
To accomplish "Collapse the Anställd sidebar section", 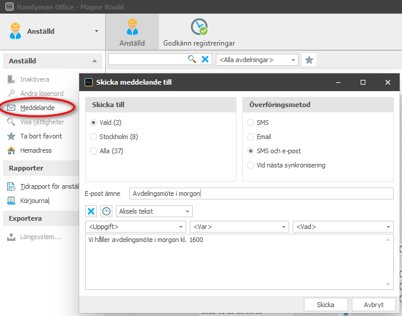I will pos(95,61).
